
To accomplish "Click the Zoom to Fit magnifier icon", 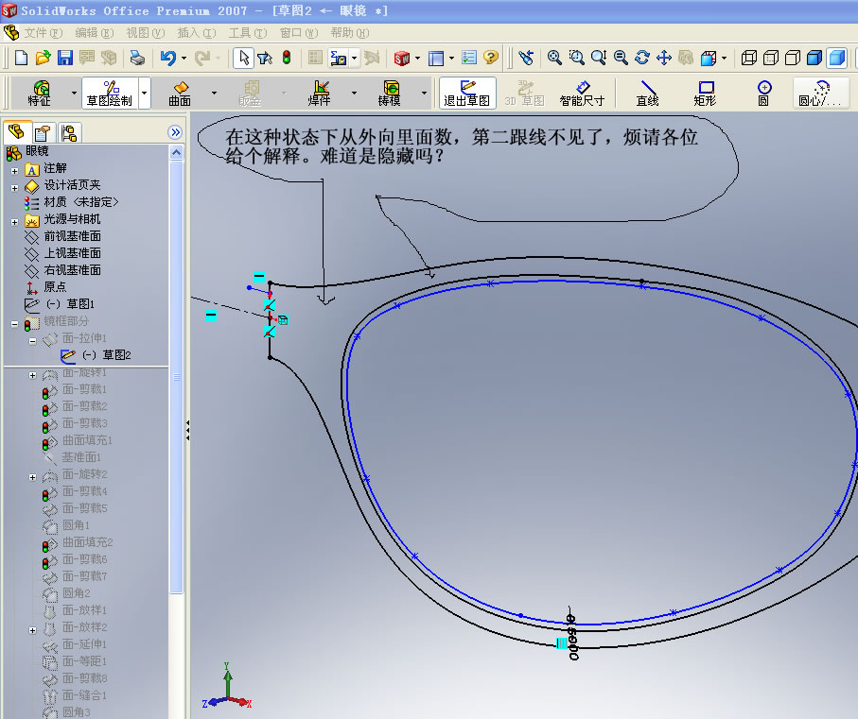I will pyautogui.click(x=554, y=58).
